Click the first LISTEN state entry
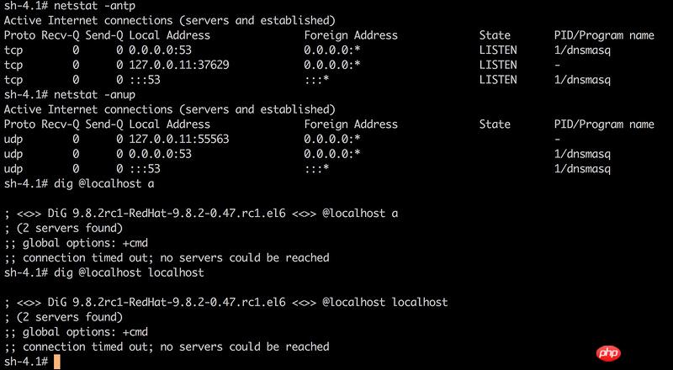This screenshot has height=370, width=673. (498, 50)
